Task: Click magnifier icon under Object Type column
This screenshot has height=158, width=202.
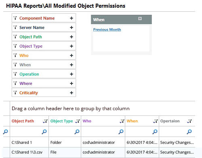Action: point(77,132)
